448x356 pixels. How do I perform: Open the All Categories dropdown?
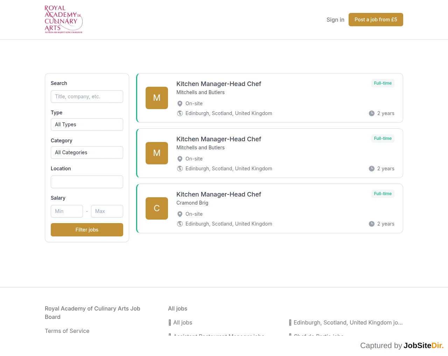(x=87, y=152)
